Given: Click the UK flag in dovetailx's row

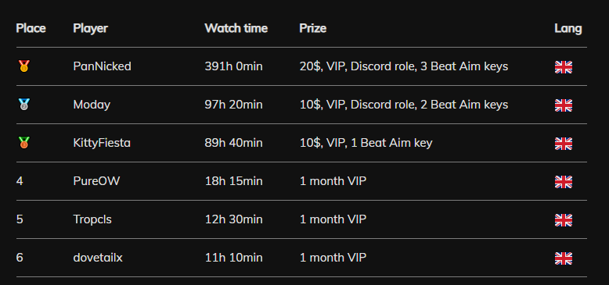Looking at the screenshot, I should coord(563,258).
